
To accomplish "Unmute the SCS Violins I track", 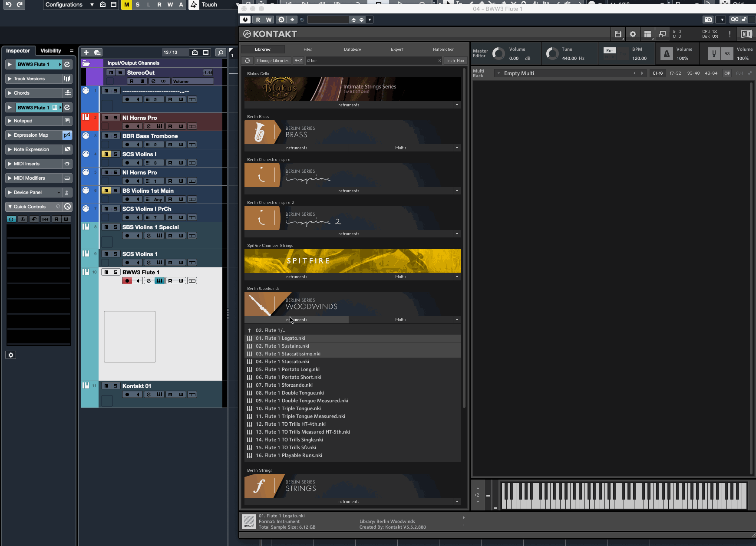I will click(x=106, y=154).
